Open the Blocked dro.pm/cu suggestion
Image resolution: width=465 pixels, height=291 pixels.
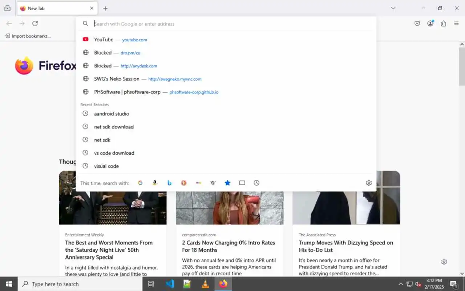(226, 53)
